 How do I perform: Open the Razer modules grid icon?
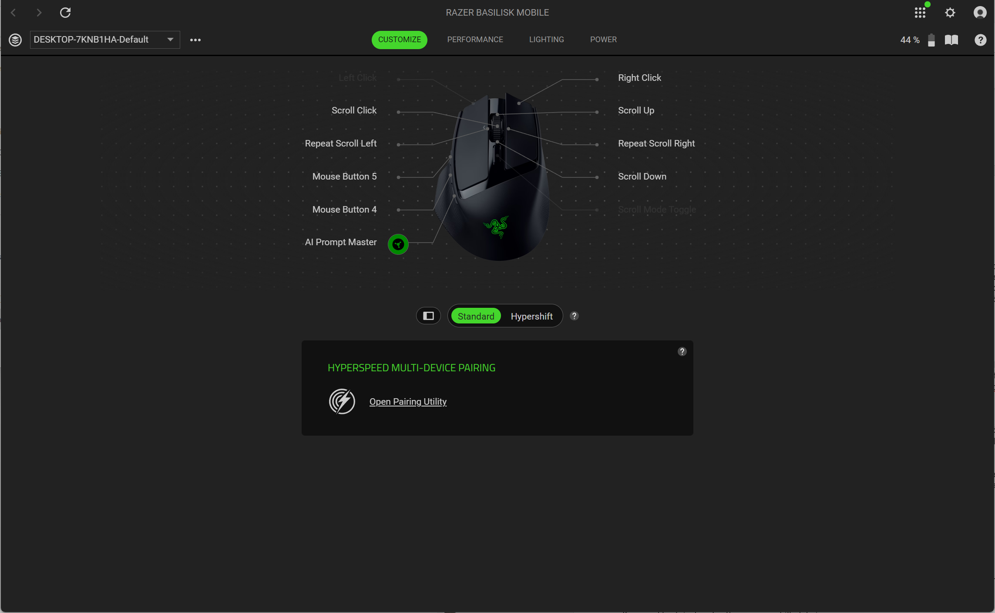[920, 13]
